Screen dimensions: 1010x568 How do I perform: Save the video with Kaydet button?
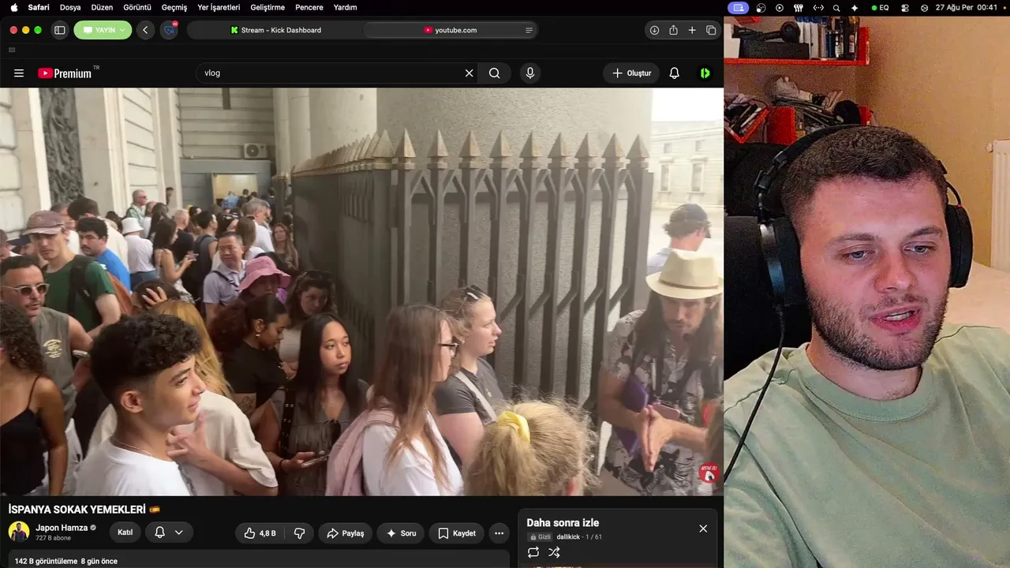(456, 533)
